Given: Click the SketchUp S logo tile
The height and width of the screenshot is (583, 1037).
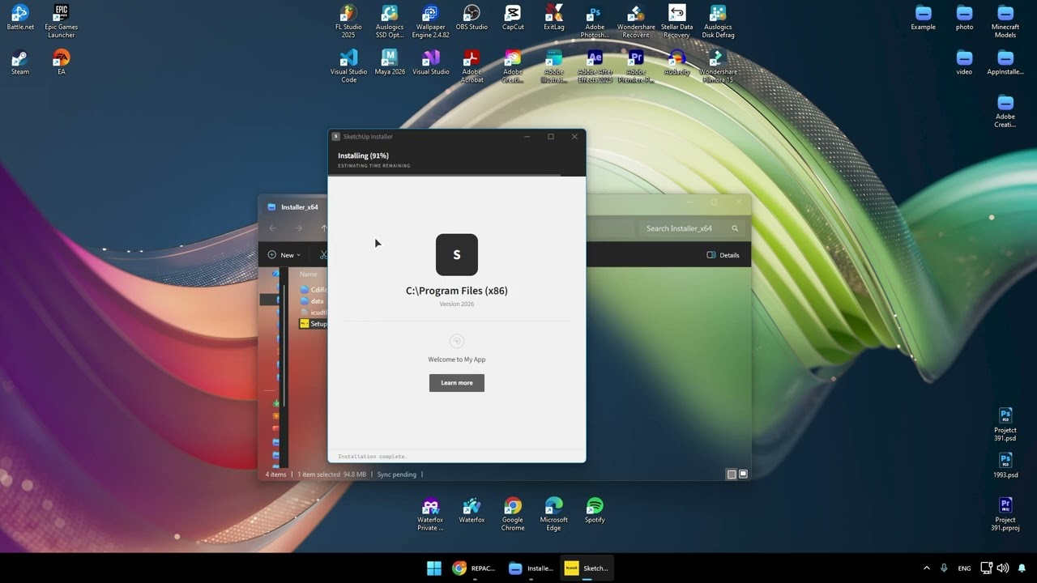Looking at the screenshot, I should pos(457,254).
